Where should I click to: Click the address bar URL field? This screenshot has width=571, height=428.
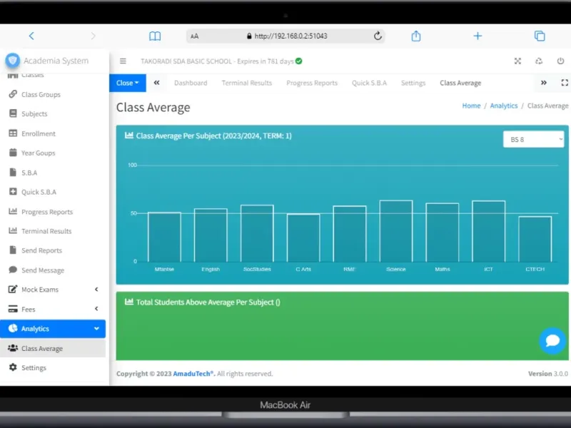point(286,36)
